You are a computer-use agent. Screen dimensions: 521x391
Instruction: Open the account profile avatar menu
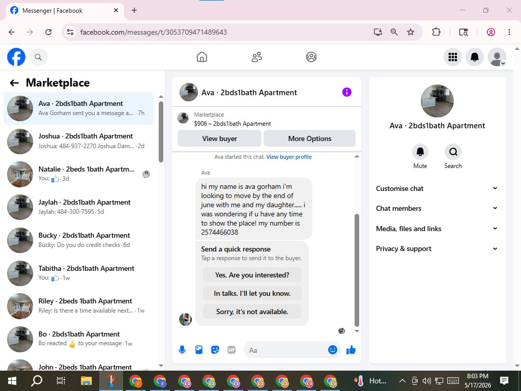pos(497,57)
